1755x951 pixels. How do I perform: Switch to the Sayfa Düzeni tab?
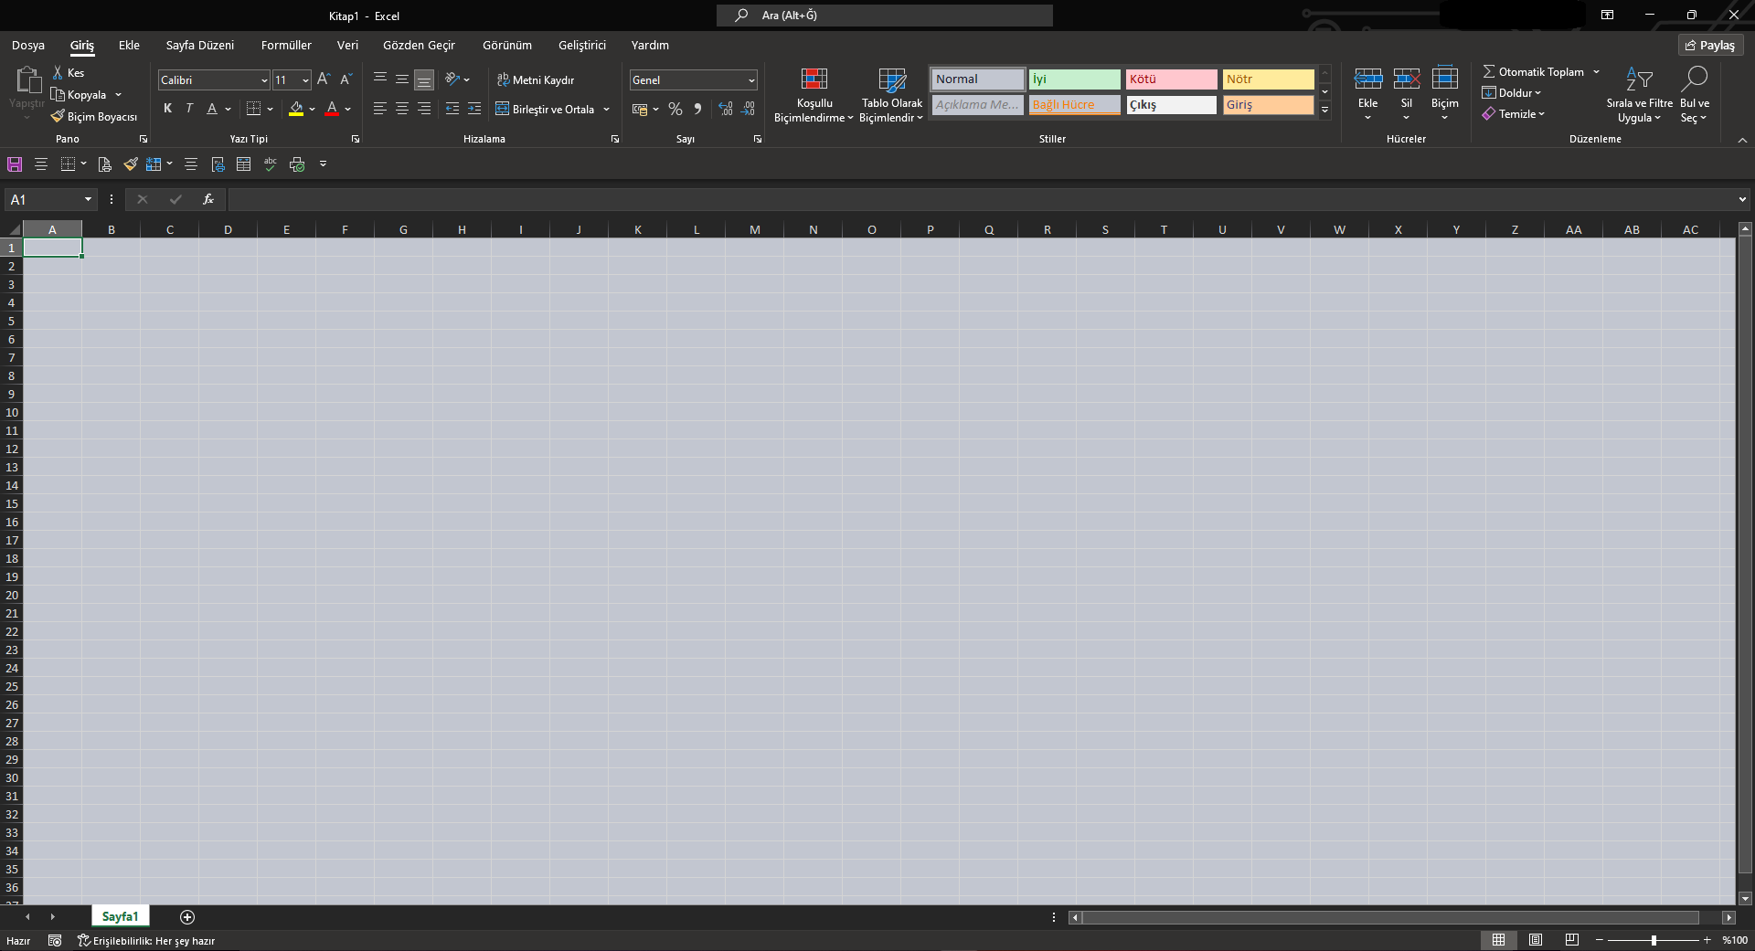pyautogui.click(x=199, y=45)
